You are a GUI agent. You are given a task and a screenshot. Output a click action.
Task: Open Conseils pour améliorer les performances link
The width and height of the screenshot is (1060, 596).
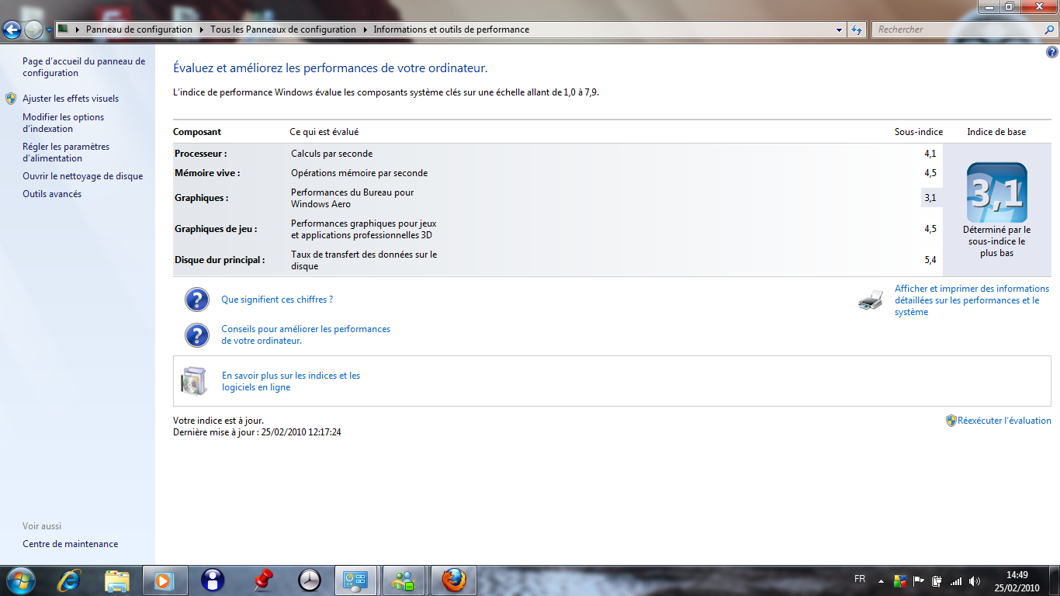[x=306, y=334]
